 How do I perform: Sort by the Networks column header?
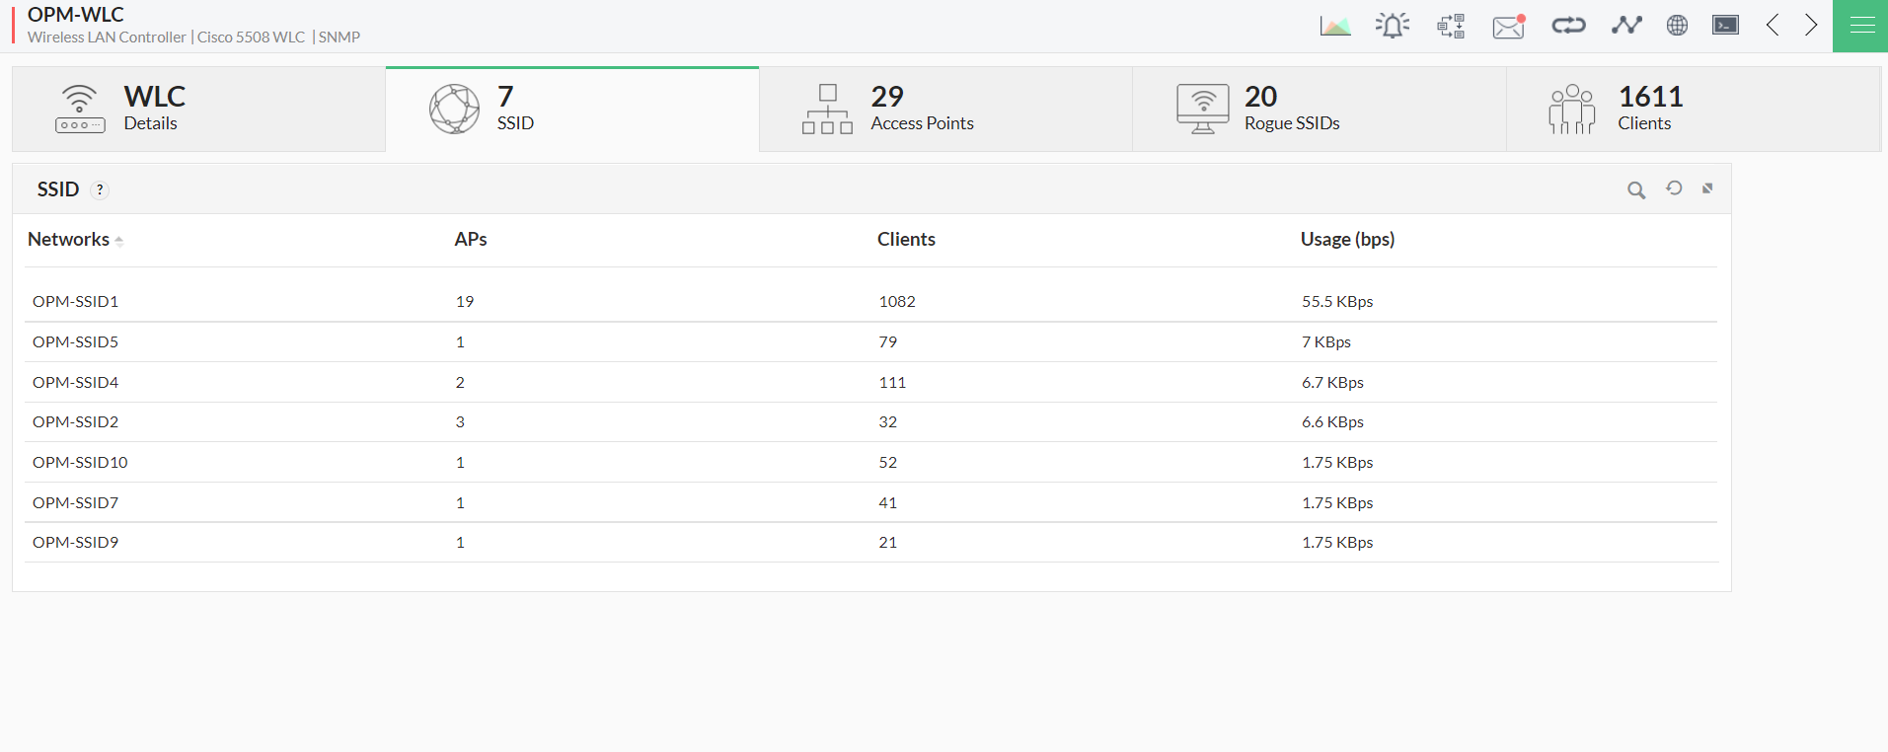(69, 240)
